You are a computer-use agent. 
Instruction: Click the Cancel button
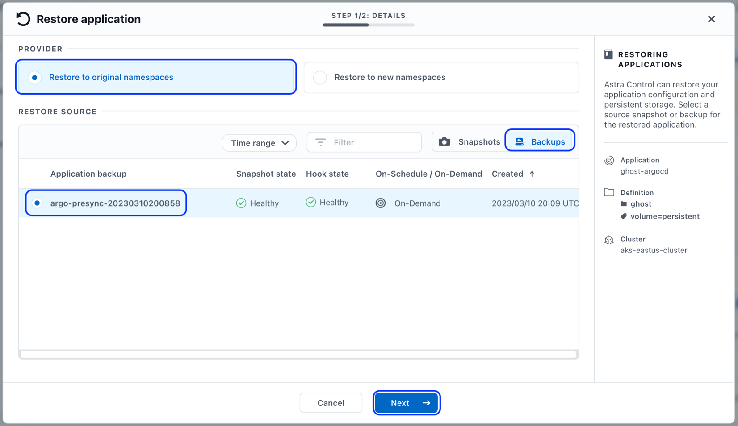pos(331,403)
